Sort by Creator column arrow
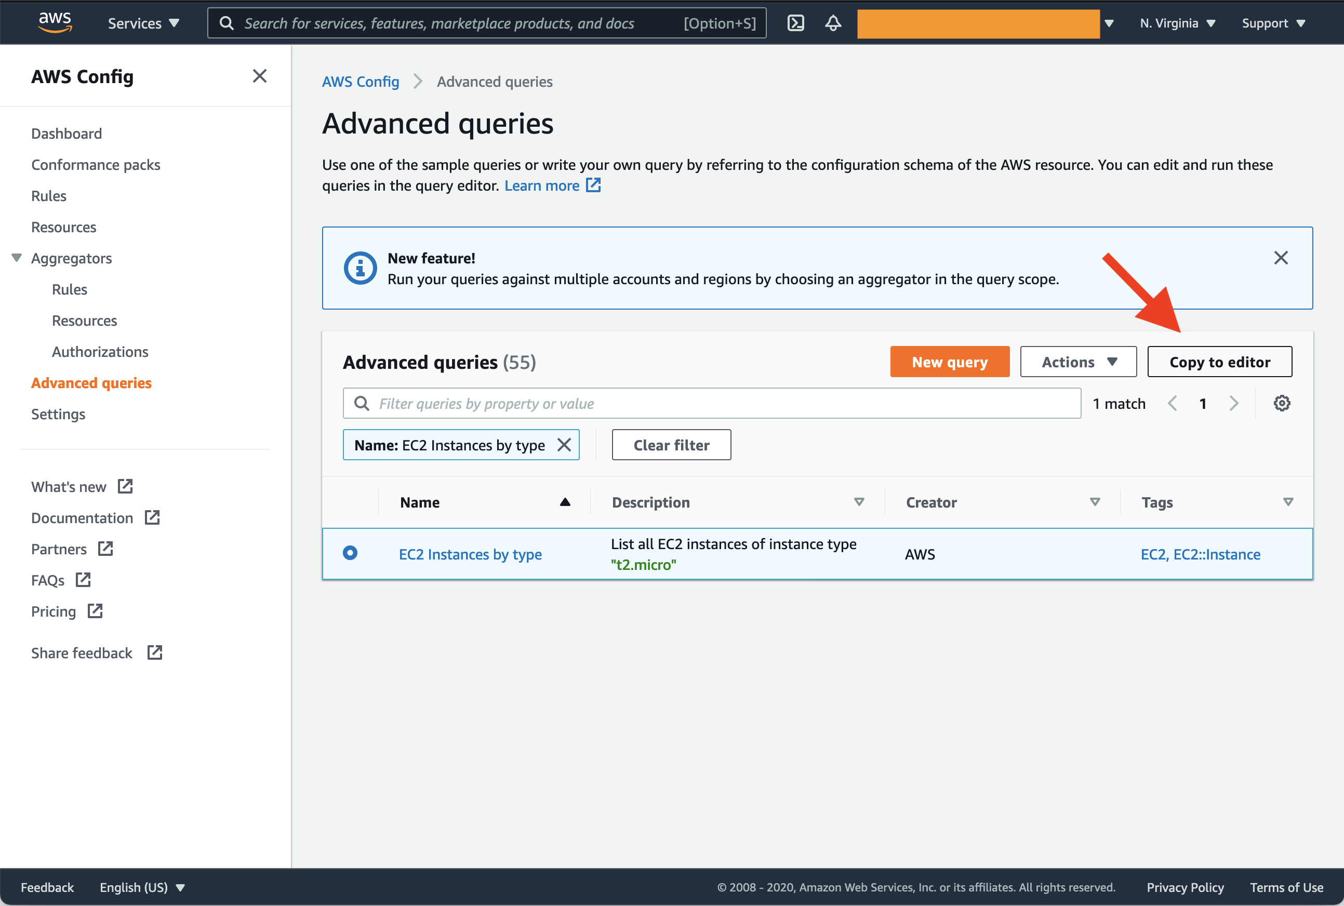Image resolution: width=1344 pixels, height=906 pixels. pyautogui.click(x=1095, y=501)
